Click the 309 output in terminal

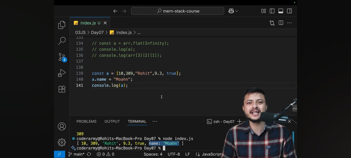(x=80, y=134)
